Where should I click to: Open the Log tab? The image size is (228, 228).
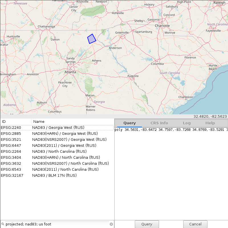[187, 123]
